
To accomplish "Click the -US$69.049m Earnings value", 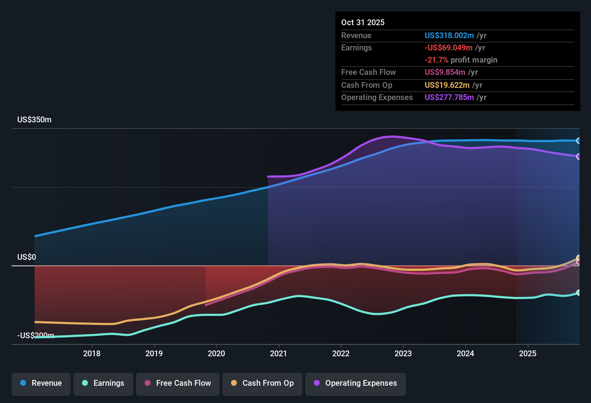I will [x=448, y=47].
